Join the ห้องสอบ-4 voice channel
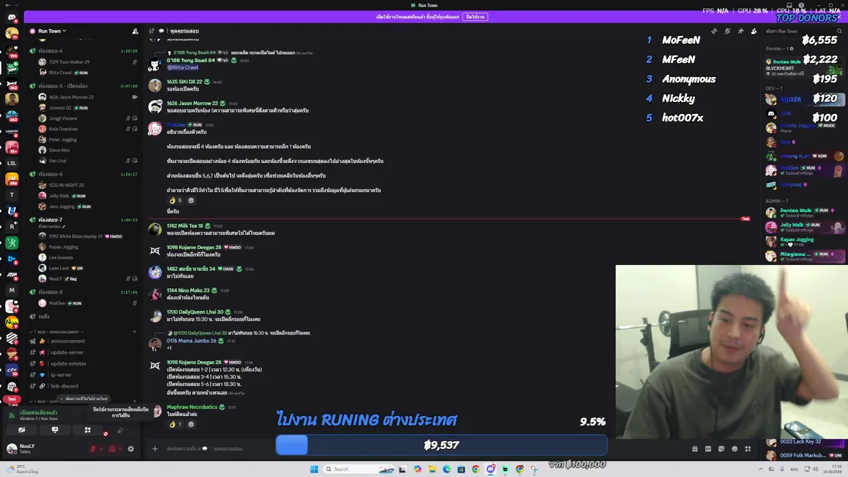Viewport: 848px width, 477px height. click(x=83, y=51)
